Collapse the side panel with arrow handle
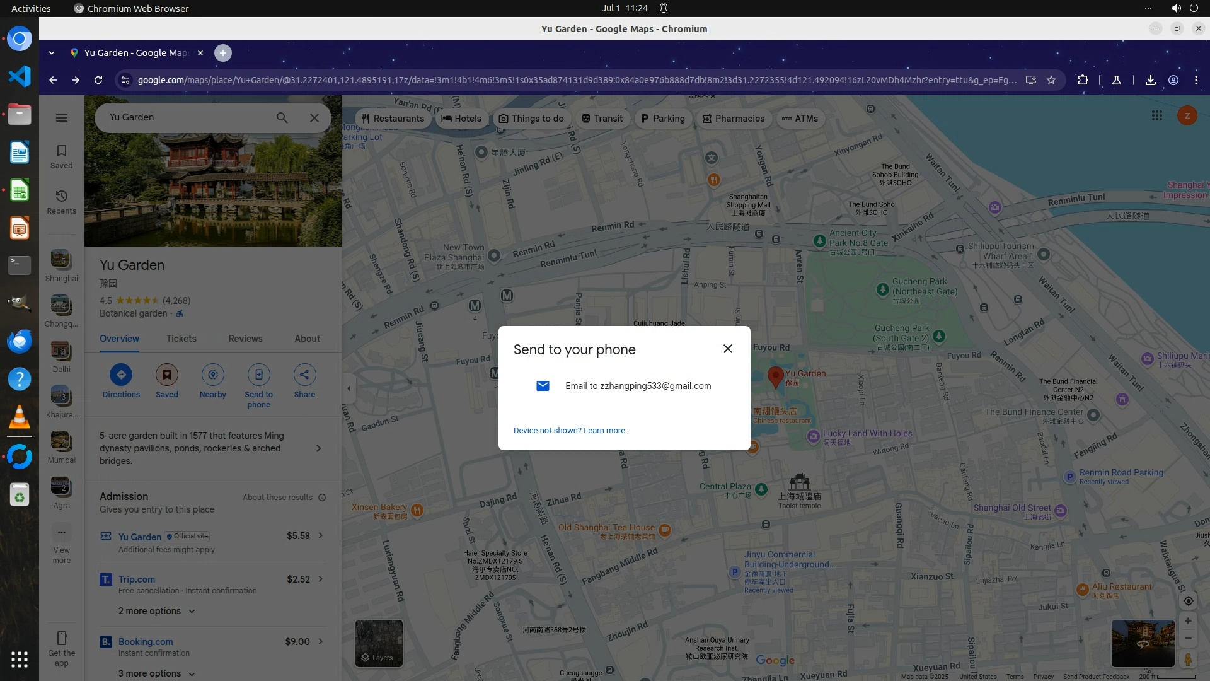Screen dimensions: 1210x681 tap(349, 388)
